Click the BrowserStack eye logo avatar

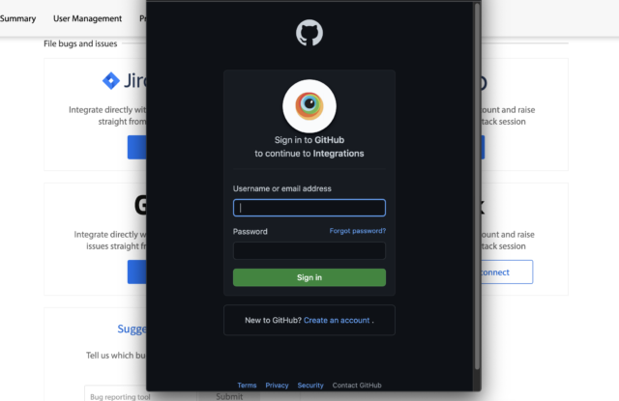pyautogui.click(x=309, y=106)
